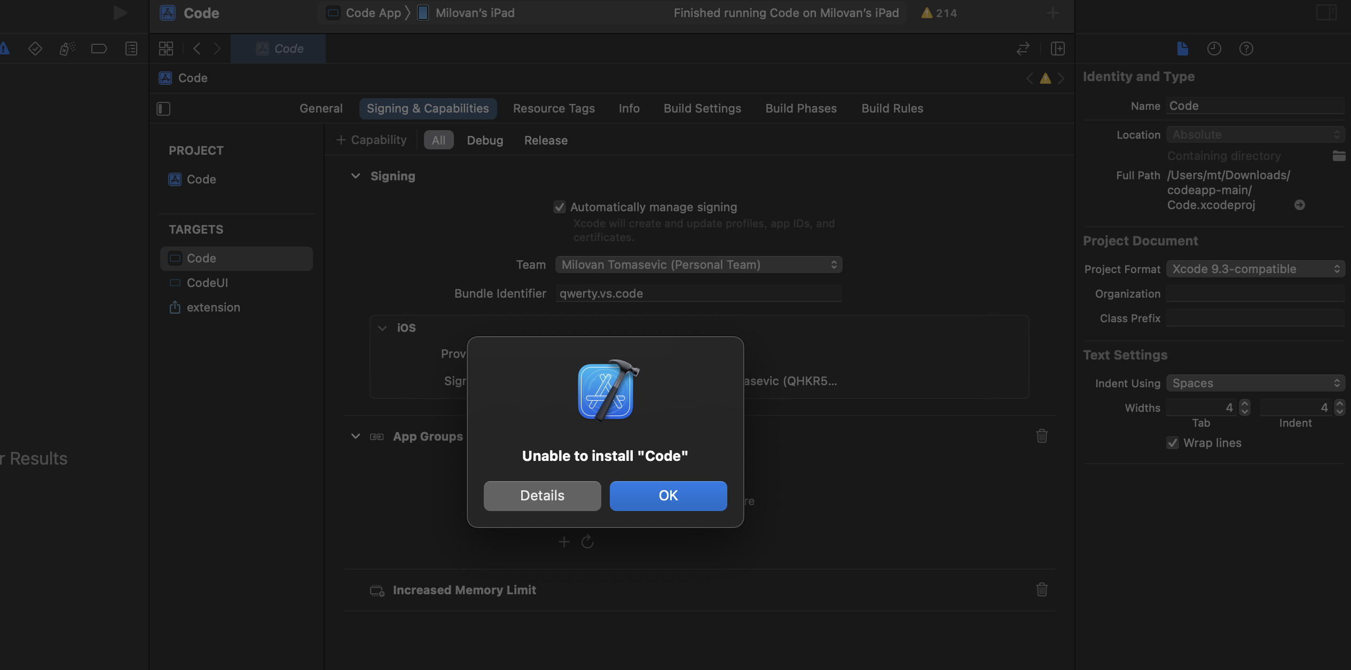
Task: Collapse the iOS signing section
Action: click(382, 328)
